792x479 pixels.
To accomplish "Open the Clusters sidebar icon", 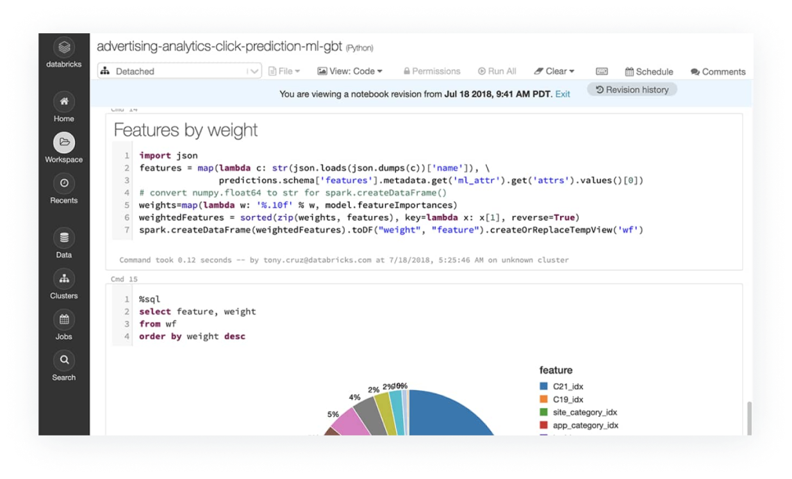I will [x=64, y=279].
